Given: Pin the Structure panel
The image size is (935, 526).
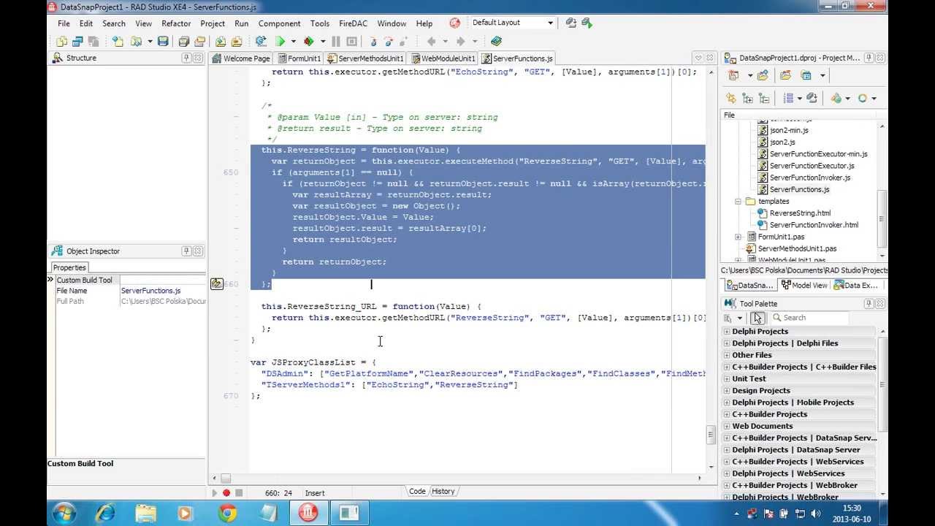Looking at the screenshot, I should (186, 58).
